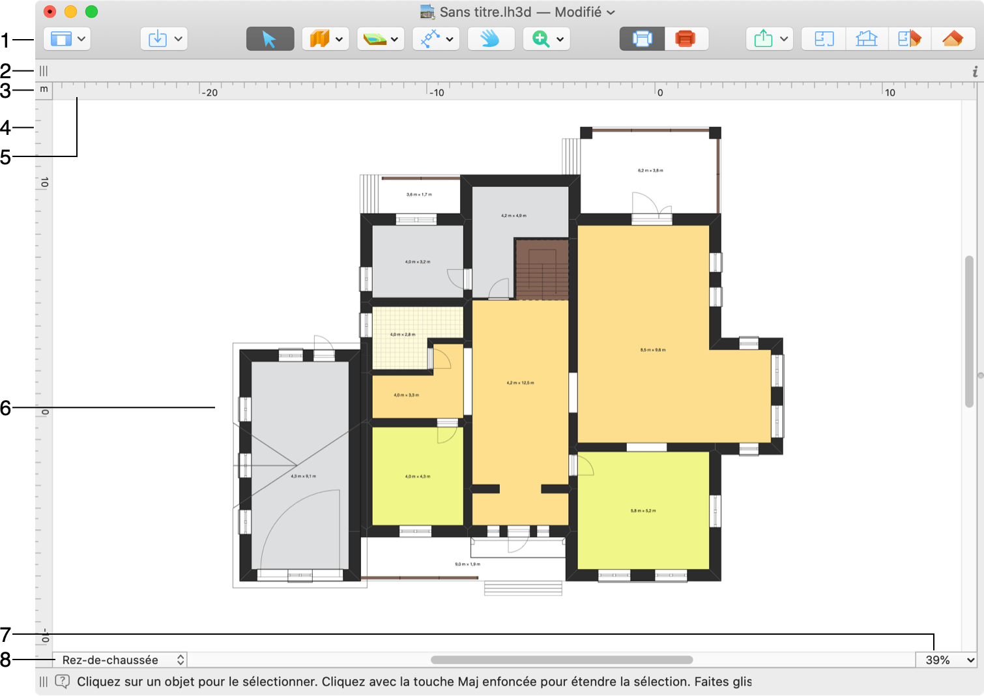This screenshot has width=984, height=696.
Task: Switch to Split 2D and 3D view
Action: click(x=910, y=39)
